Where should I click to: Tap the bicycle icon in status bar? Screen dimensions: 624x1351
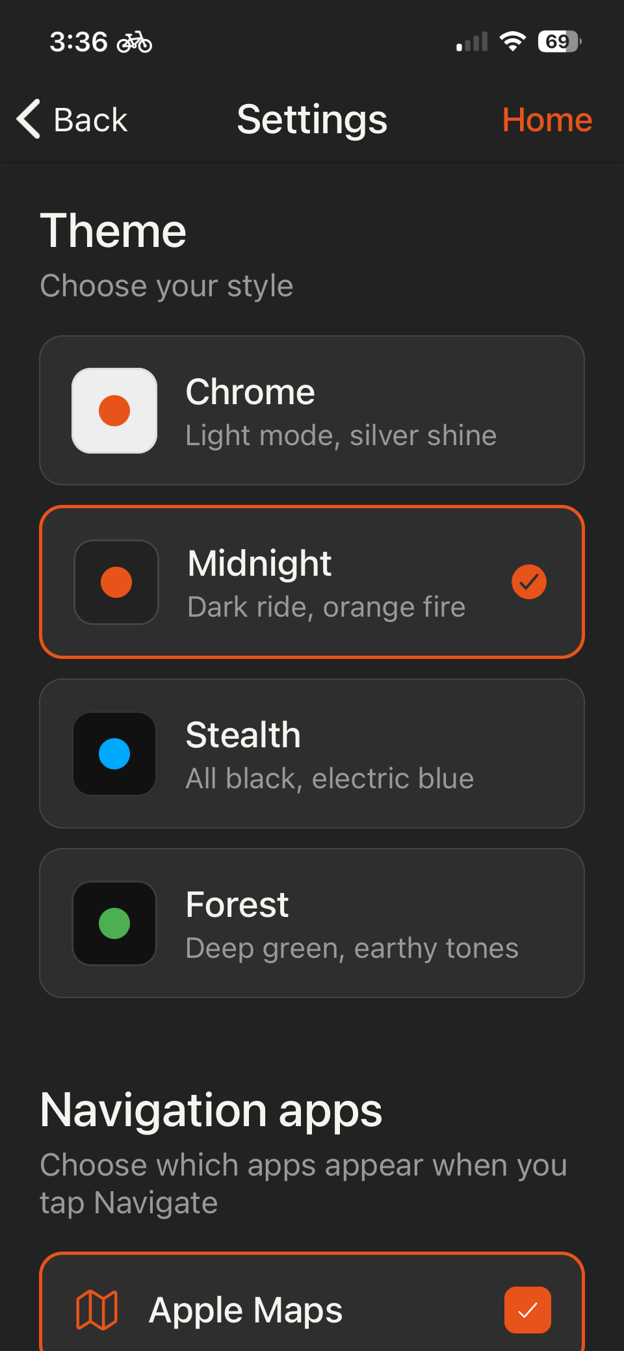(x=135, y=42)
